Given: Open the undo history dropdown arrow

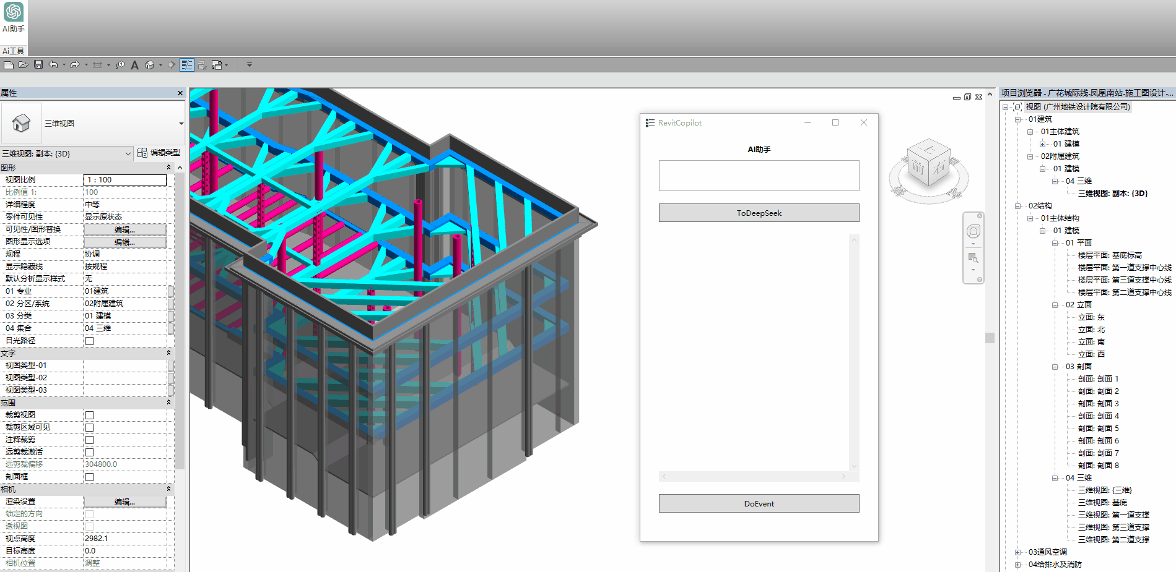Looking at the screenshot, I should [x=64, y=65].
